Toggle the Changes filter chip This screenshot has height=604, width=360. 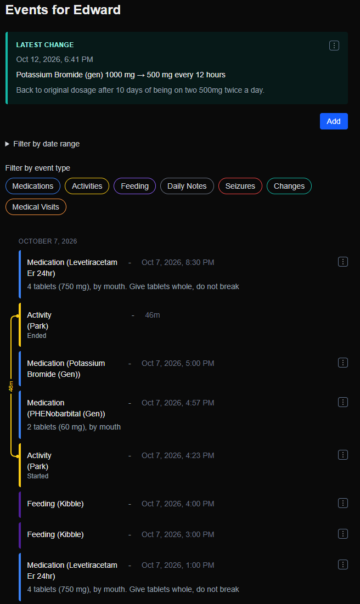click(289, 186)
